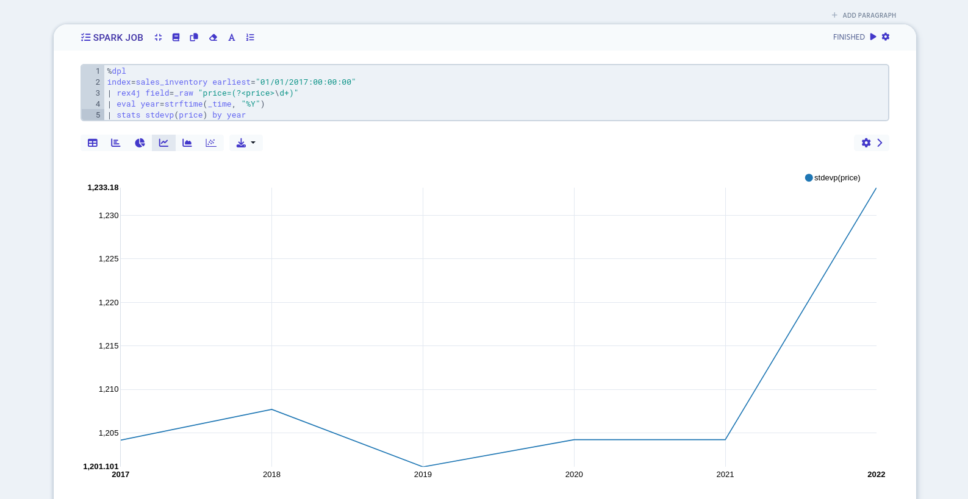Click the 2021 x-axis label

pos(725,474)
